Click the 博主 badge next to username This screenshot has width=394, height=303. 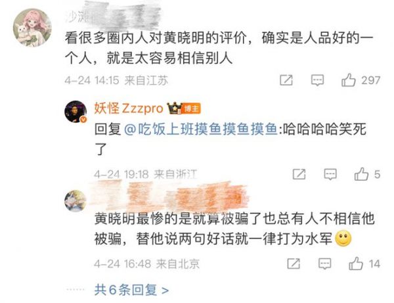click(x=191, y=109)
